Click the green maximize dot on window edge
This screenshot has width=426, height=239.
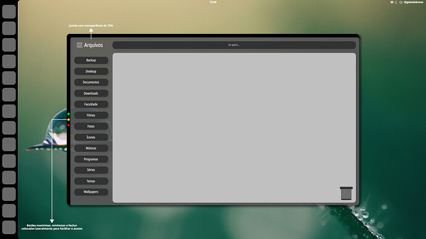coord(69,114)
